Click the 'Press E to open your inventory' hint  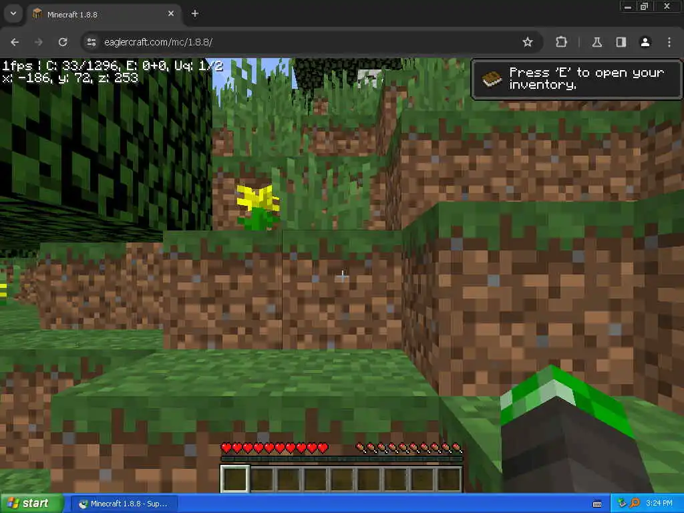coord(576,79)
